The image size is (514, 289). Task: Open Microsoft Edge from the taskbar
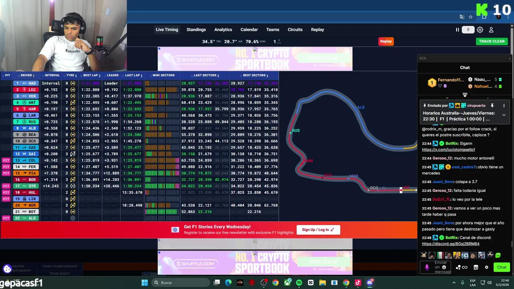228,283
